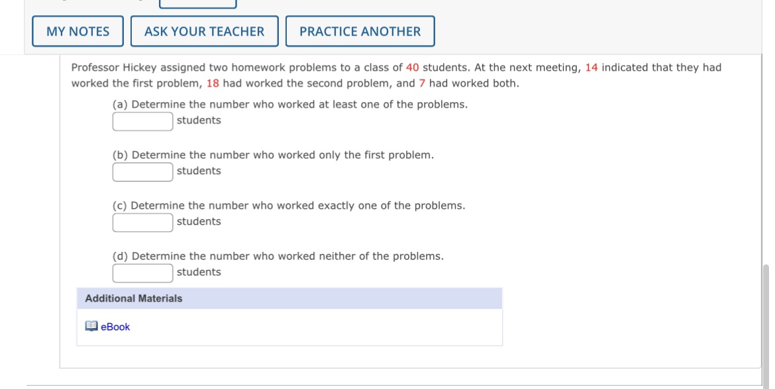Image resolution: width=775 pixels, height=389 pixels.
Task: Open the eBook via its book icon
Action: click(x=92, y=325)
